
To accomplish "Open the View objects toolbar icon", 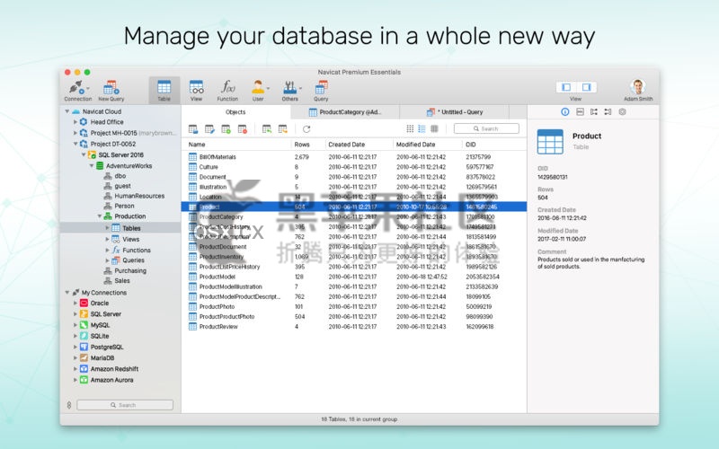I will (196, 91).
